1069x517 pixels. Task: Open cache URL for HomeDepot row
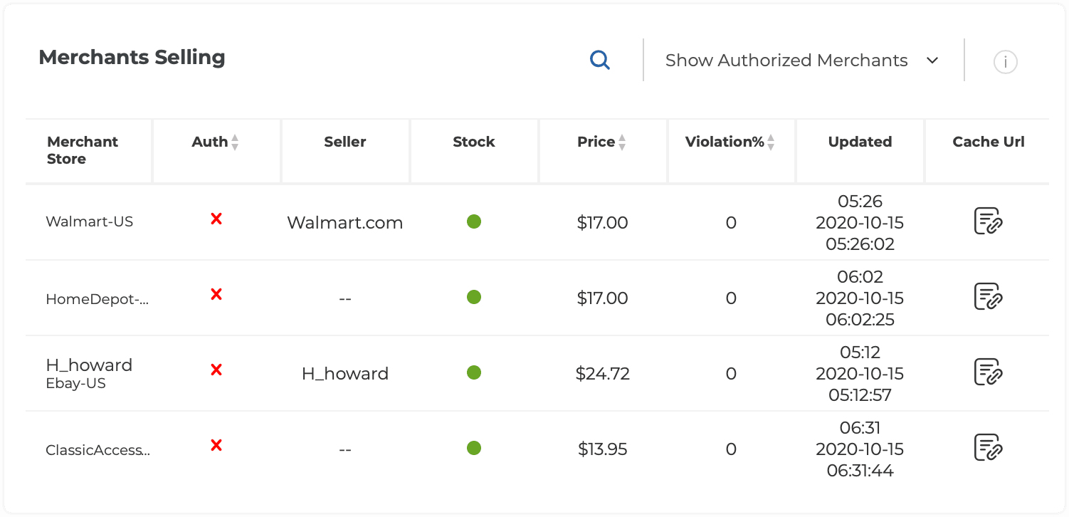click(988, 297)
